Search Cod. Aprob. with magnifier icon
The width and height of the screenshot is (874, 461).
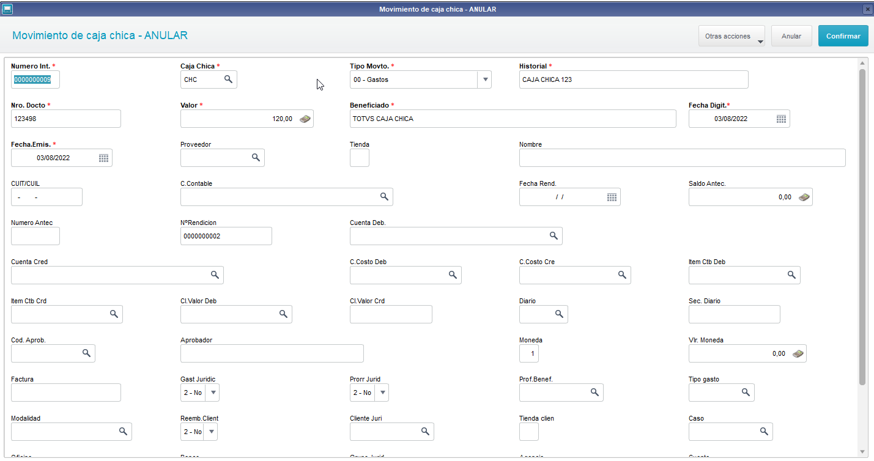(x=86, y=353)
